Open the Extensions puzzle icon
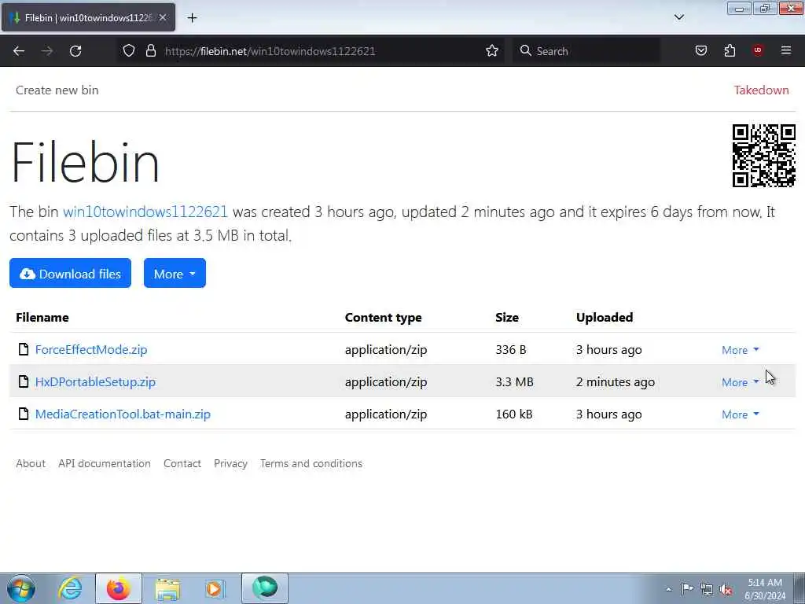The image size is (805, 604). pyautogui.click(x=730, y=50)
